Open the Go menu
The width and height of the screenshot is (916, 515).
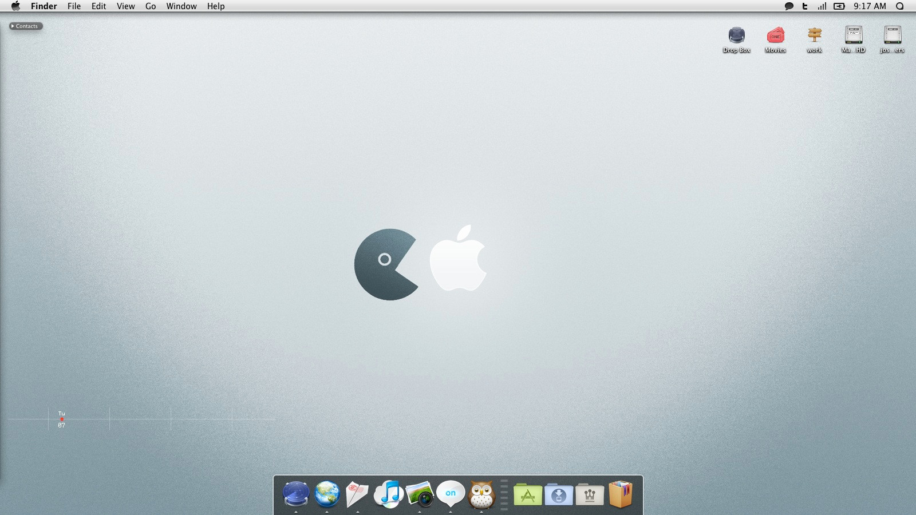click(x=151, y=6)
